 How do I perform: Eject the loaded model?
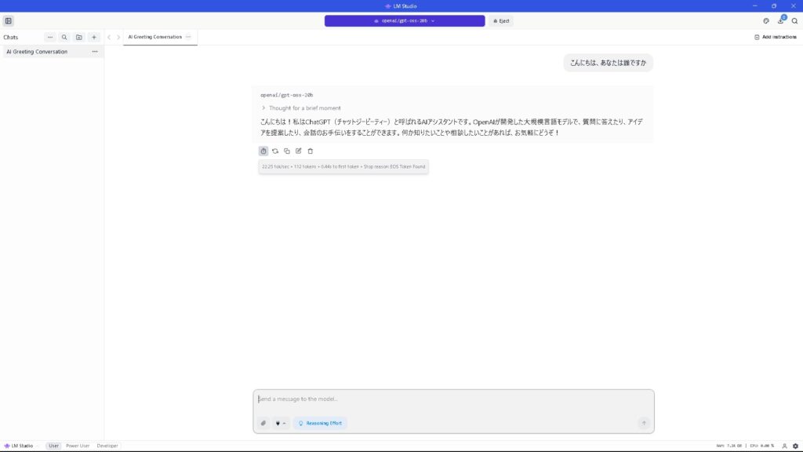tap(501, 21)
